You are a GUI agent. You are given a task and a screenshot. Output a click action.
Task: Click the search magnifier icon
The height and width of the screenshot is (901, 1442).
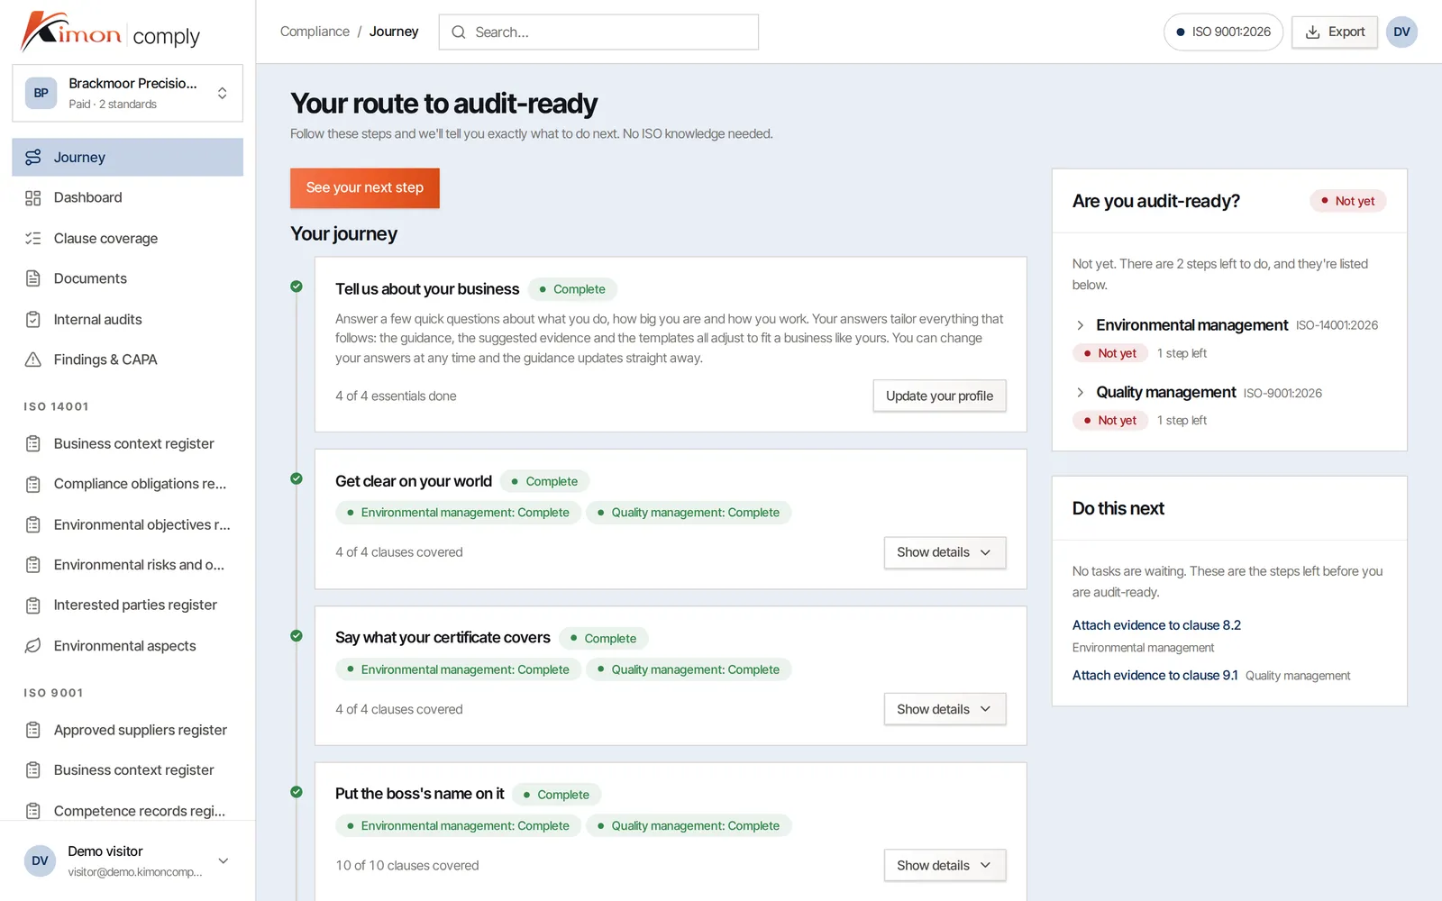tap(459, 32)
